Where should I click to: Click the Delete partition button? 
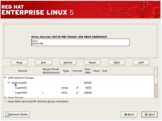[x=68, y=62]
